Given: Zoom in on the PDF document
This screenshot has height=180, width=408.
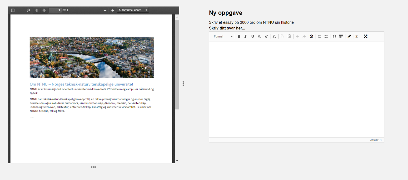Looking at the screenshot, I should 112,10.
